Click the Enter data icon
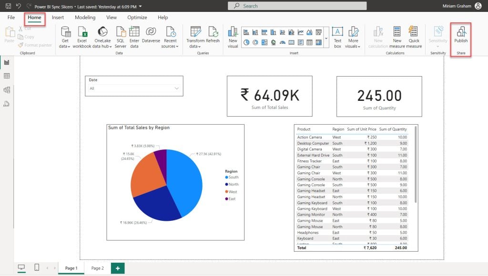488x276 pixels. 134,32
